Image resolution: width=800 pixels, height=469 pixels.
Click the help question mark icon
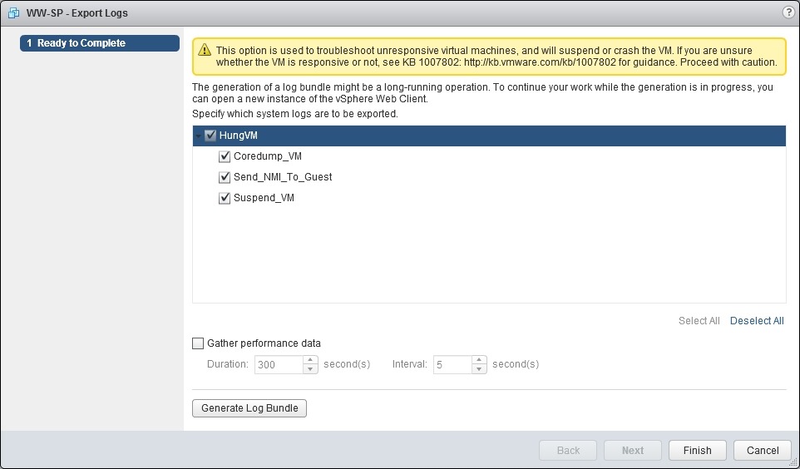788,12
